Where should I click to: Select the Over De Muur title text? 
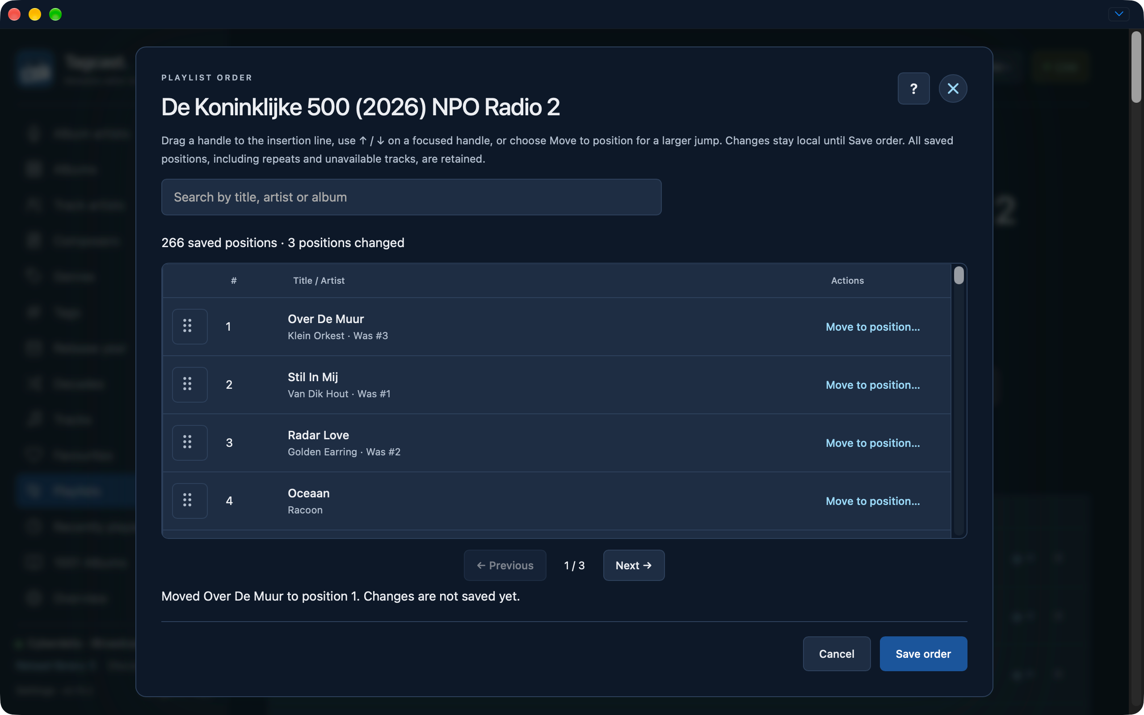pyautogui.click(x=326, y=319)
